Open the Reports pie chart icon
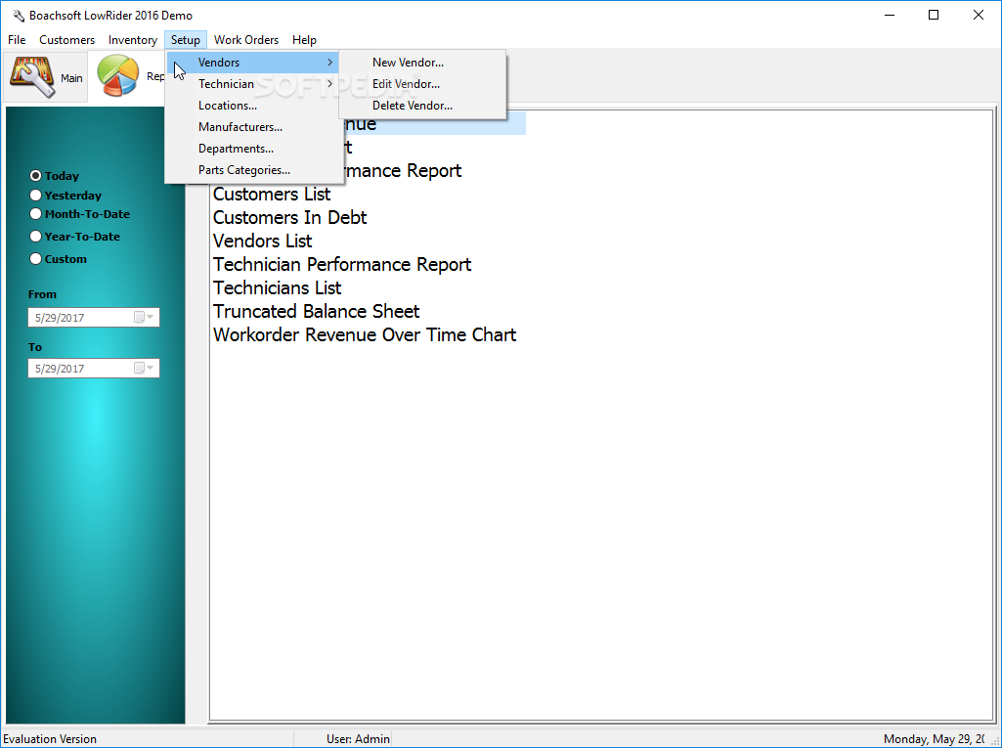This screenshot has width=1002, height=748. (x=118, y=76)
